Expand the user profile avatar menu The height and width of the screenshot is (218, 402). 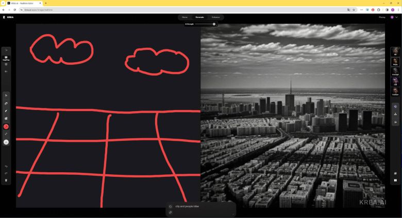tap(392, 17)
